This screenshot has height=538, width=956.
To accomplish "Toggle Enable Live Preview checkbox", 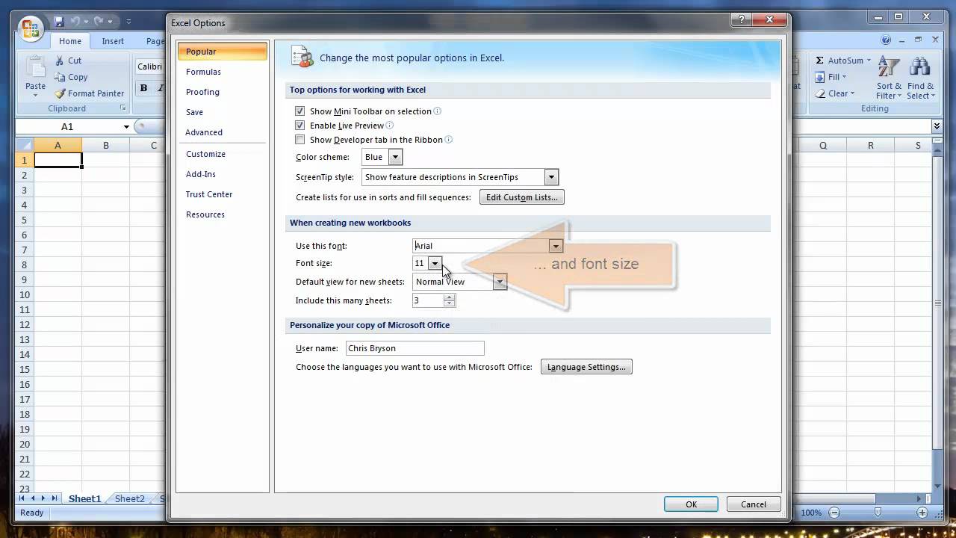I will pos(300,126).
